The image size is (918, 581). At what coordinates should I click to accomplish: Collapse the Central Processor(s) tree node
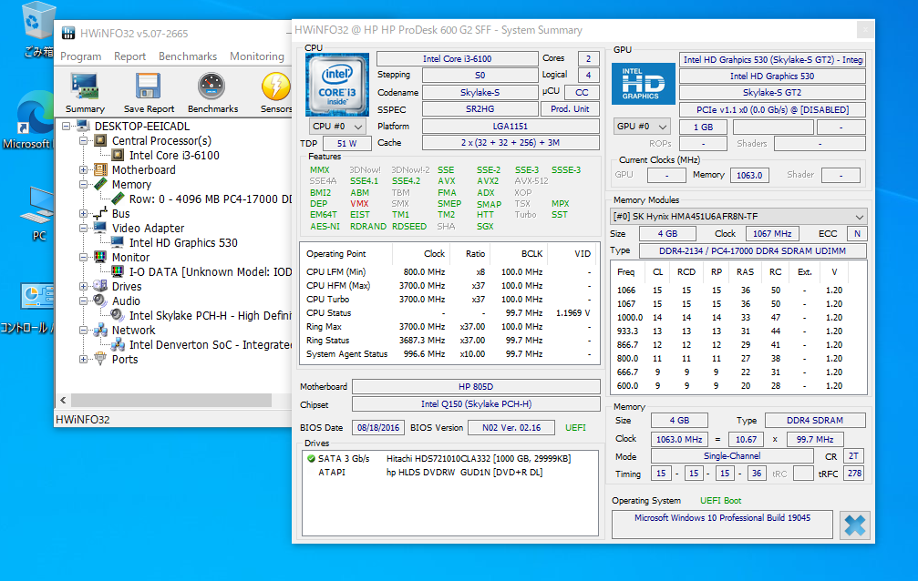[x=85, y=141]
